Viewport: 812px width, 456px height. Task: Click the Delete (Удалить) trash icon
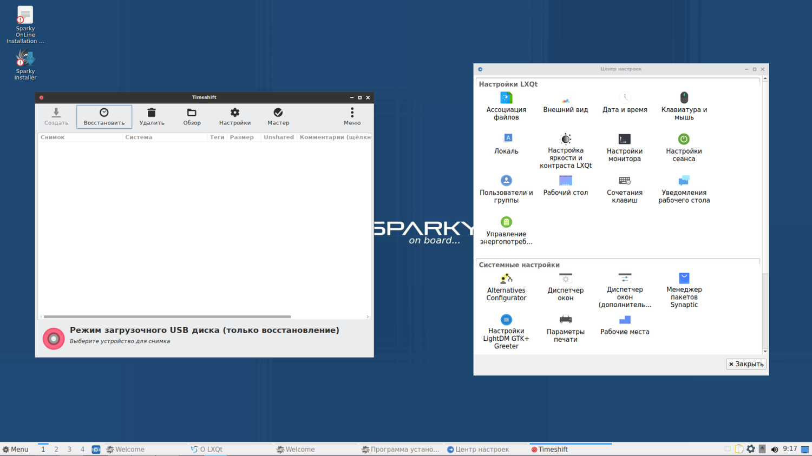[x=152, y=113]
